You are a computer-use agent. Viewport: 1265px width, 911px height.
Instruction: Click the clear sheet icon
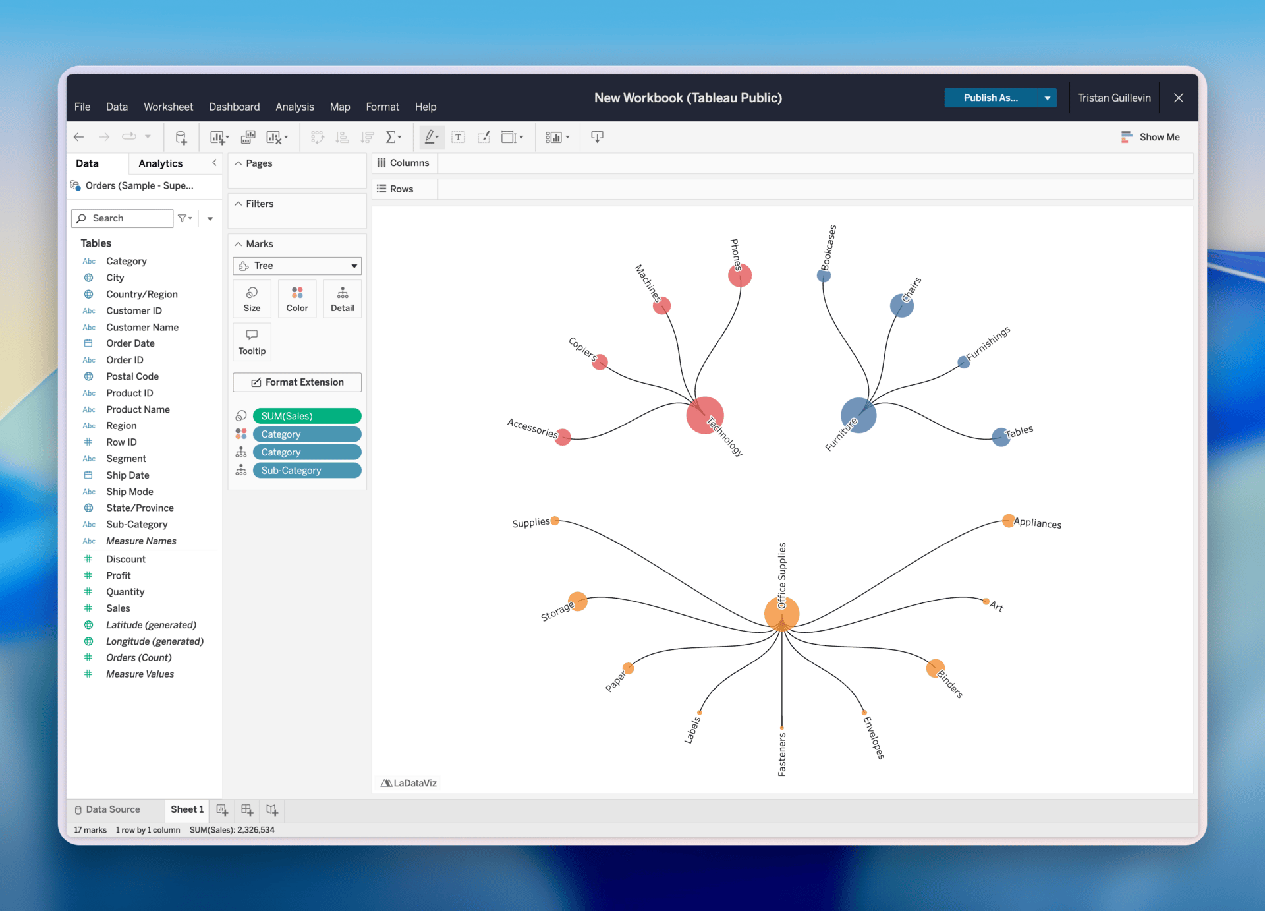pyautogui.click(x=274, y=137)
